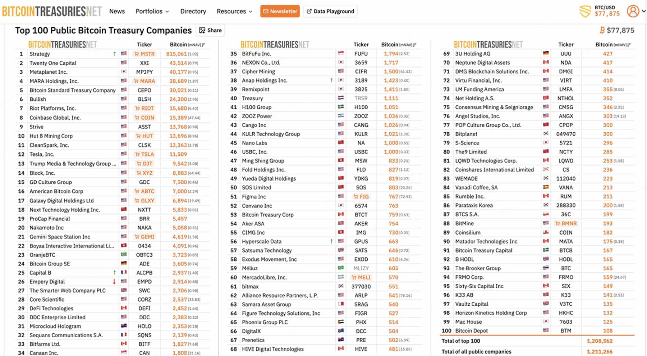Click the flag icon in the OranjeBTC row
Screen dimensions: 647x356
pyautogui.click(x=124, y=255)
